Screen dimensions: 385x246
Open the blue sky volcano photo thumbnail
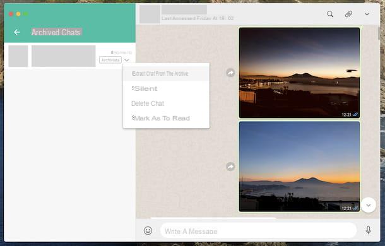299,167
